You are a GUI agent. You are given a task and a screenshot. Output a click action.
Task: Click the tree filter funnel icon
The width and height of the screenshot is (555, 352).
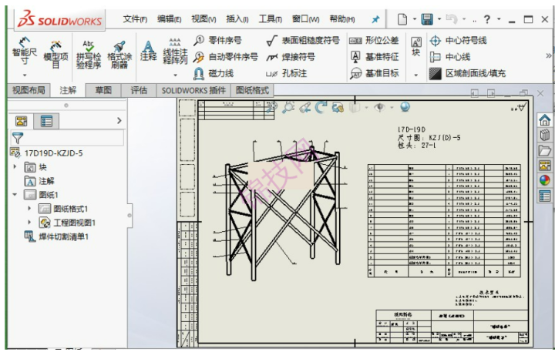coord(17,138)
